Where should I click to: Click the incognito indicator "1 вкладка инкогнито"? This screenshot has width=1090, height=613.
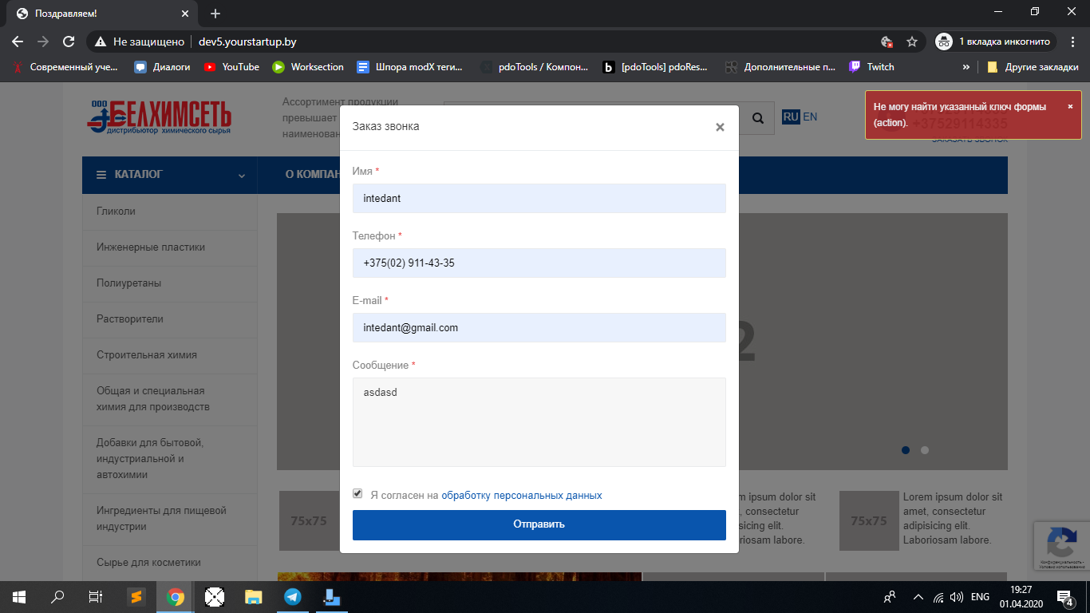(x=995, y=42)
